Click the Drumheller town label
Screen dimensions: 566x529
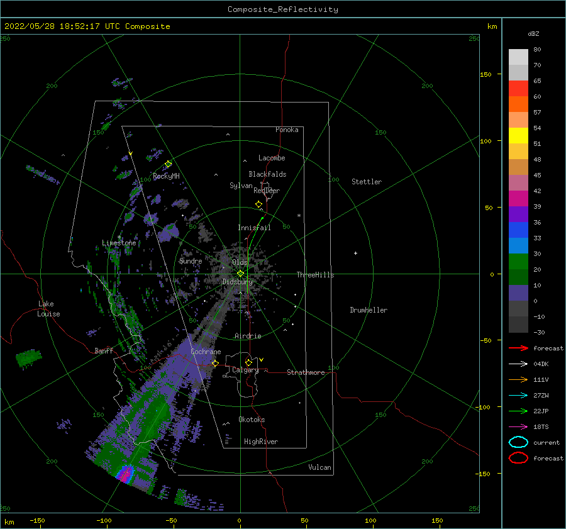[x=369, y=310]
